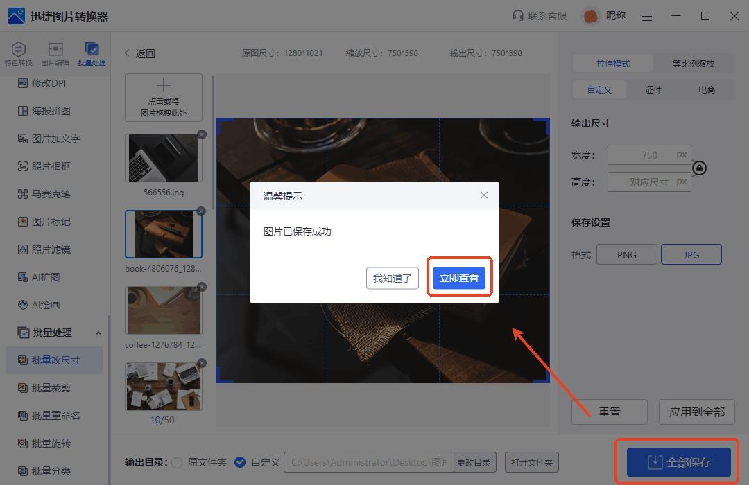Select the 原文件夹 radio option
749x485 pixels.
[177, 462]
